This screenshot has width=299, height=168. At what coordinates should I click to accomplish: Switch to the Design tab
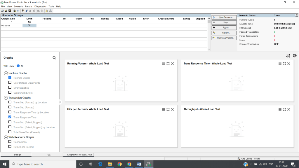pos(18,155)
